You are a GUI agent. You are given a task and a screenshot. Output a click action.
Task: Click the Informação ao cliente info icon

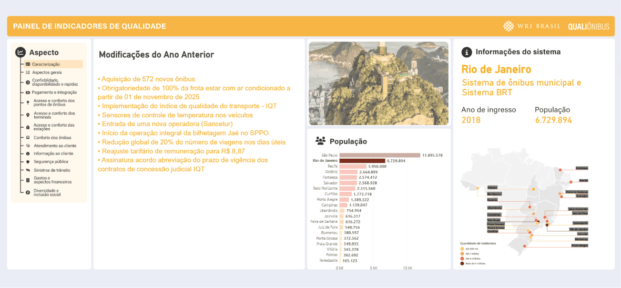tap(28, 153)
